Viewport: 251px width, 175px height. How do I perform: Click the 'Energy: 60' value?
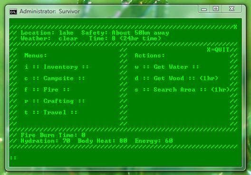[154, 141]
